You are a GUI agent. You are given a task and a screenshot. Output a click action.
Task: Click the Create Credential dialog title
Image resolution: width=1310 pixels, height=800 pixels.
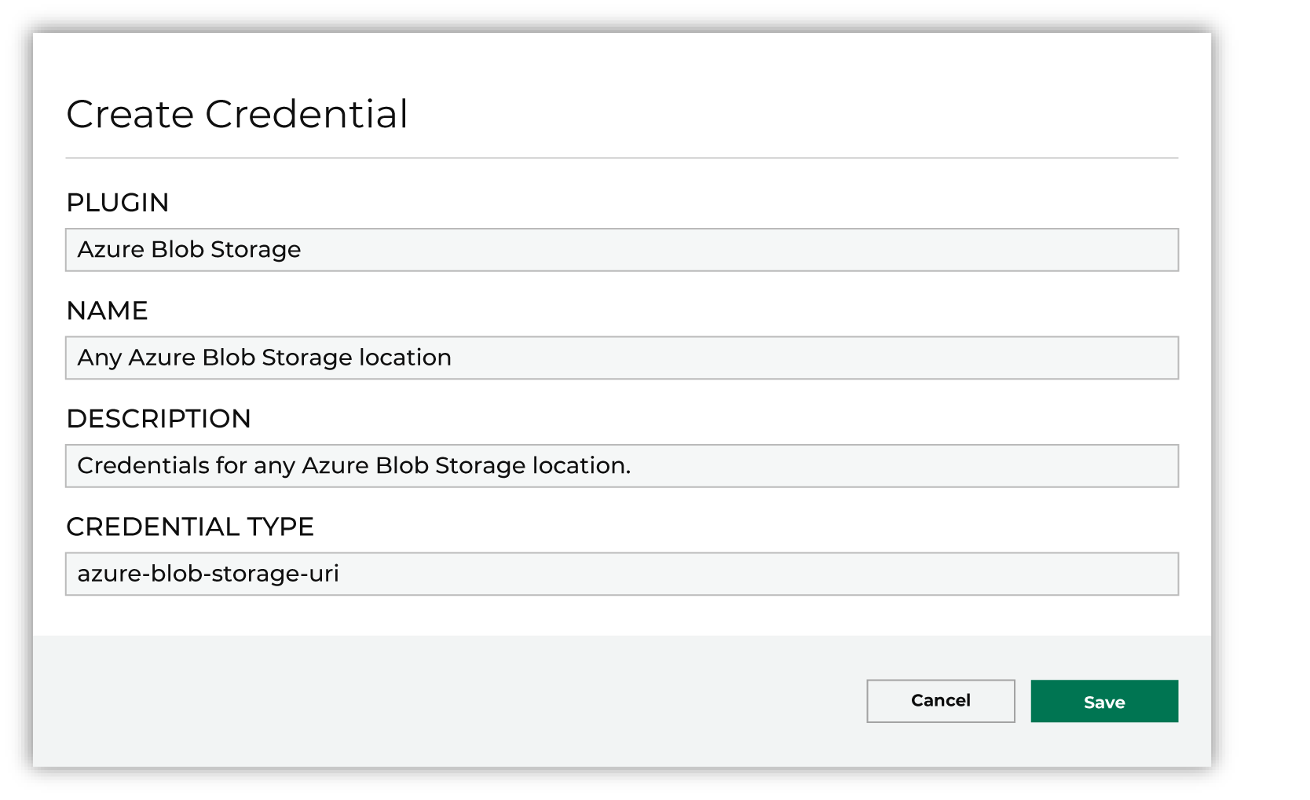pos(237,114)
